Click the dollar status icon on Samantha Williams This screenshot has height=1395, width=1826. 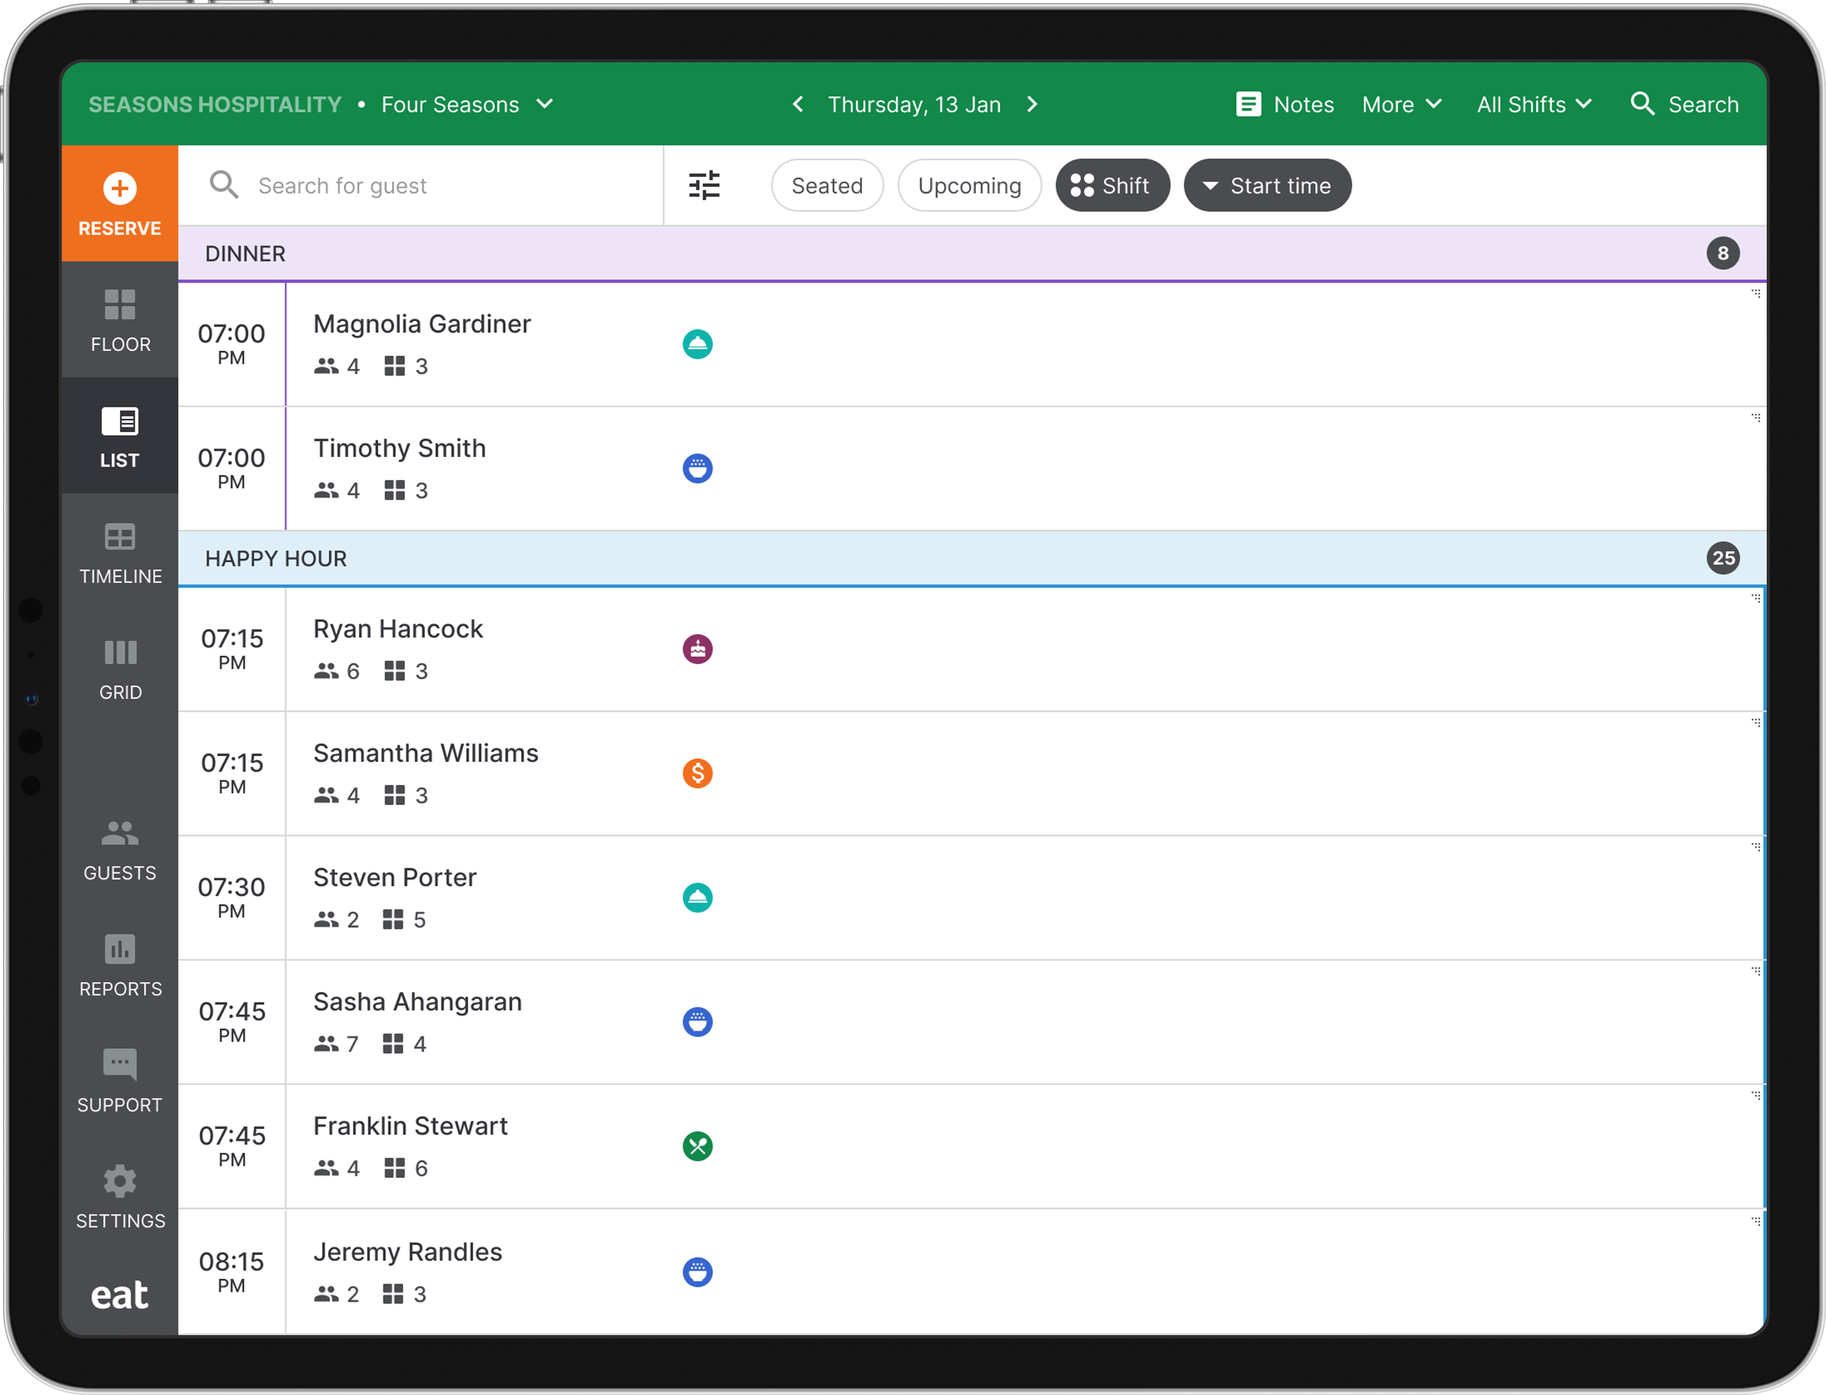pos(698,773)
